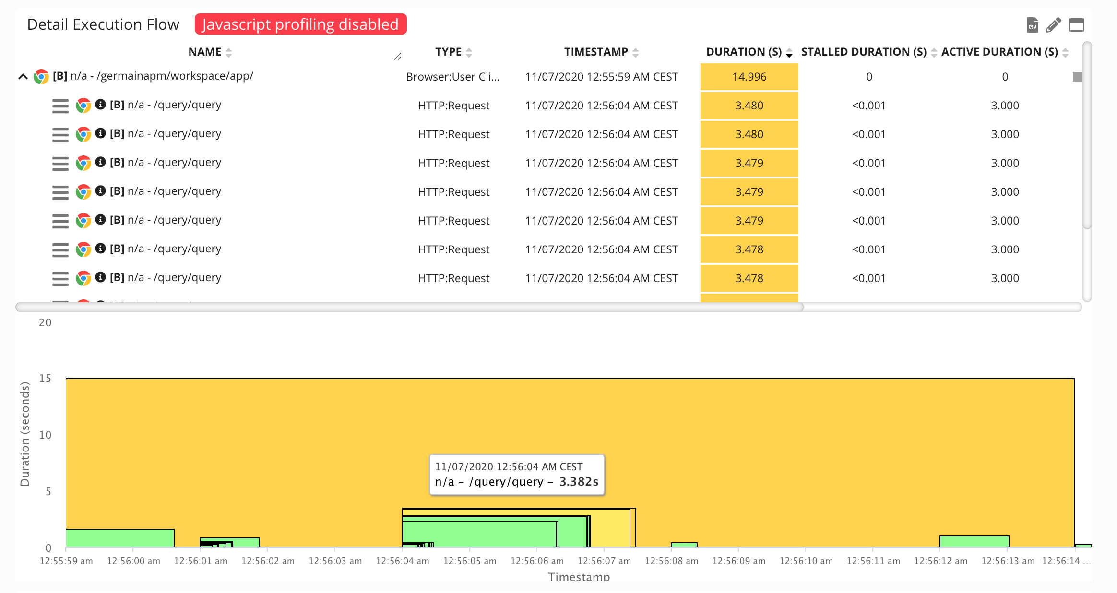Viewport: 1117px width, 593px height.
Task: Select the 14.996 duration cell on the root row
Action: pyautogui.click(x=749, y=77)
